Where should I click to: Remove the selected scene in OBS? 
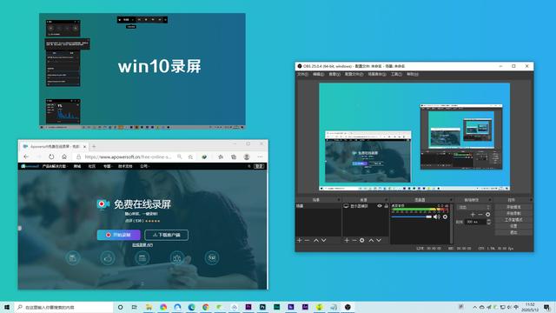(x=307, y=240)
